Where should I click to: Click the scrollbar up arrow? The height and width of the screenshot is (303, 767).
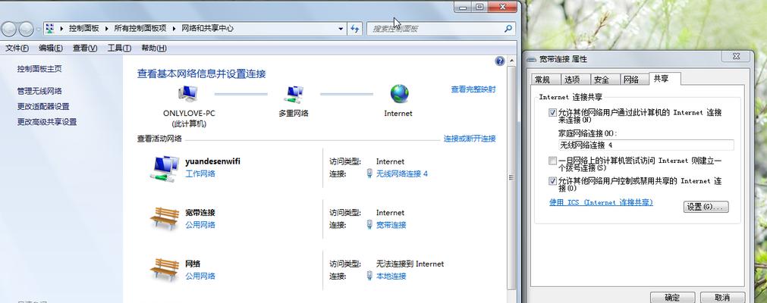[511, 61]
